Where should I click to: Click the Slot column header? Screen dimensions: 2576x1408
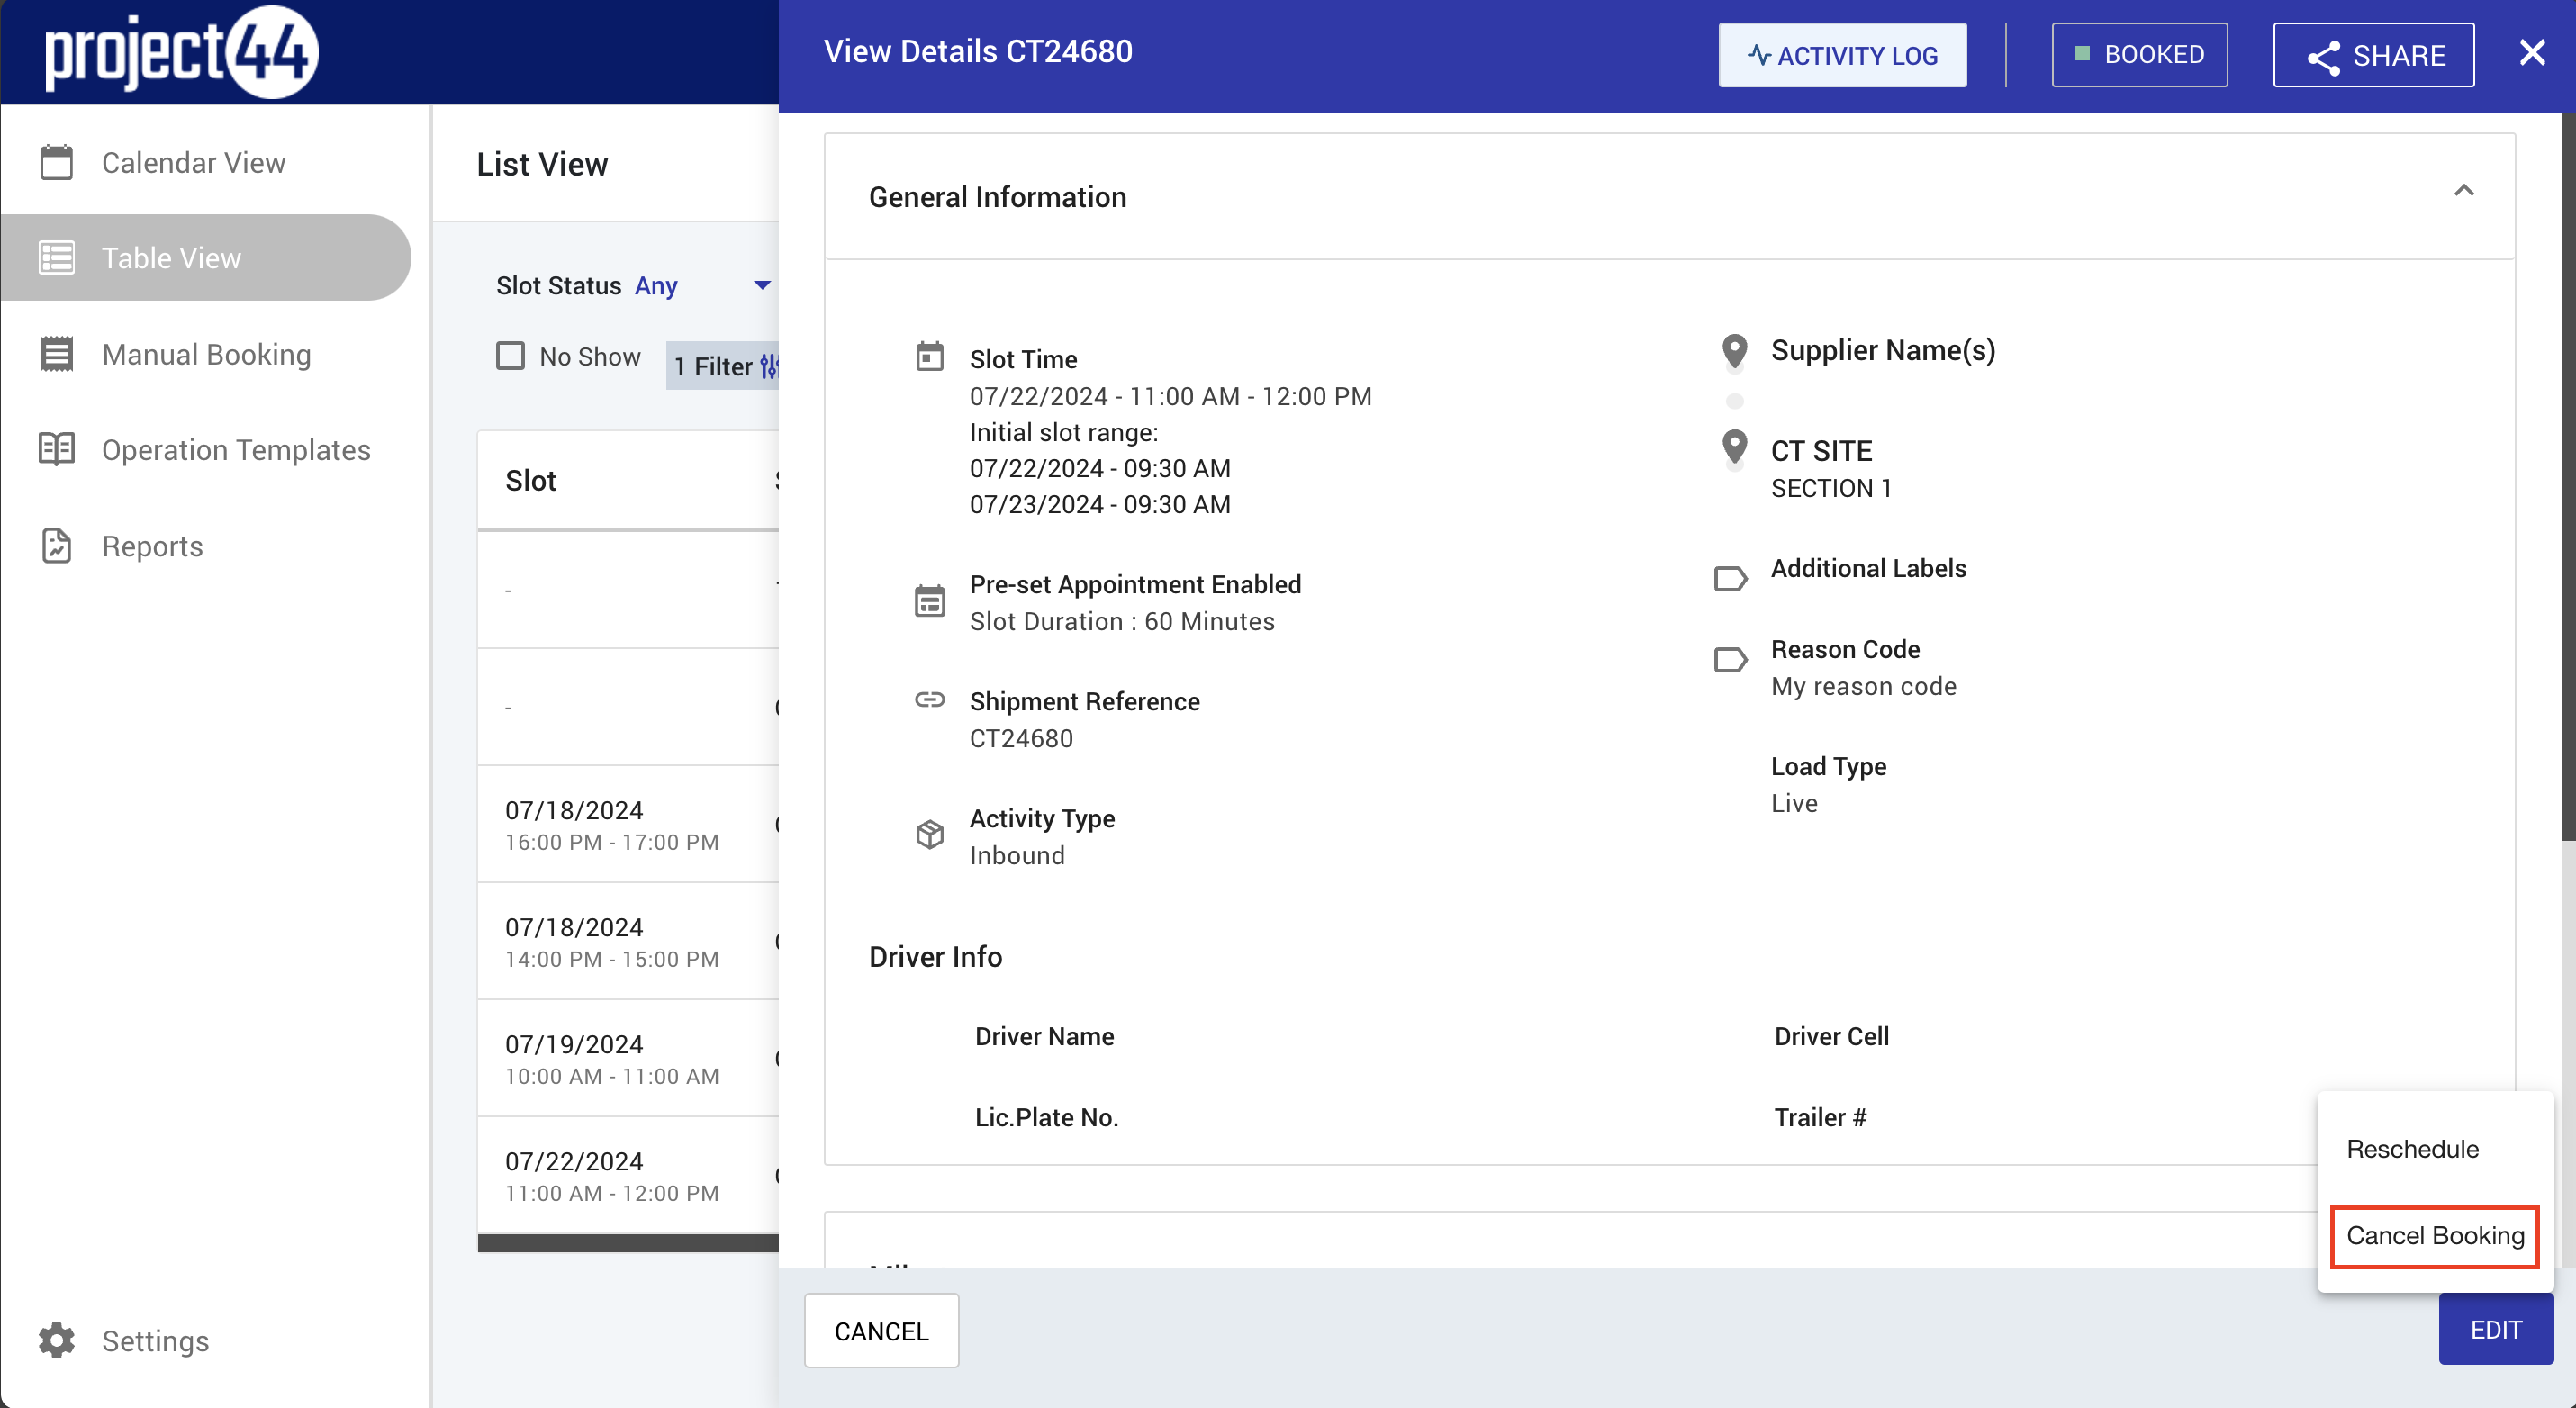click(531, 481)
